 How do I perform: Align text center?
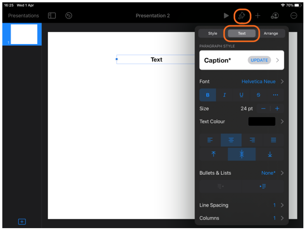[231, 140]
